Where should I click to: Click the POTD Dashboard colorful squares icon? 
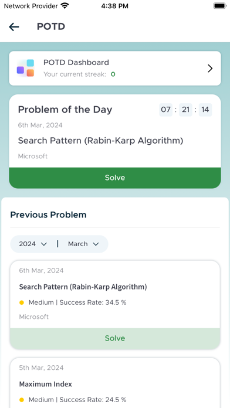click(x=26, y=68)
